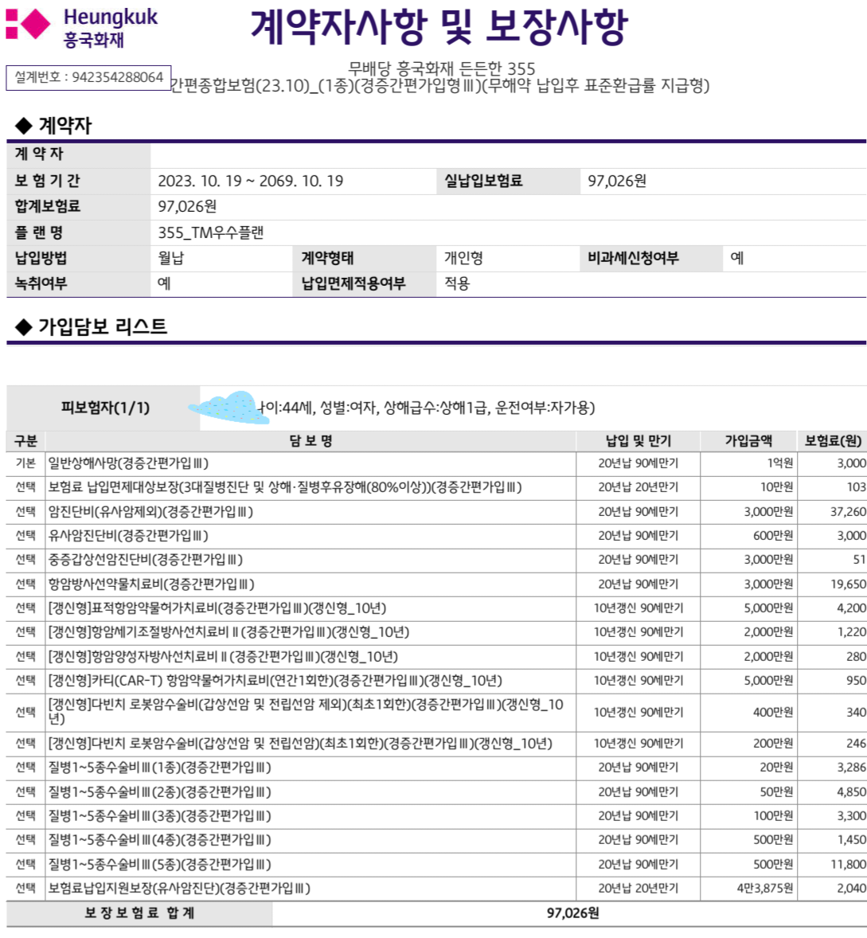The image size is (867, 938).
Task: Select the plan name 355_TM우수플랜
Action: coord(210,233)
